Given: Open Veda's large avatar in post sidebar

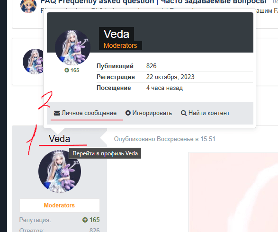Looking at the screenshot, I should point(60,171).
